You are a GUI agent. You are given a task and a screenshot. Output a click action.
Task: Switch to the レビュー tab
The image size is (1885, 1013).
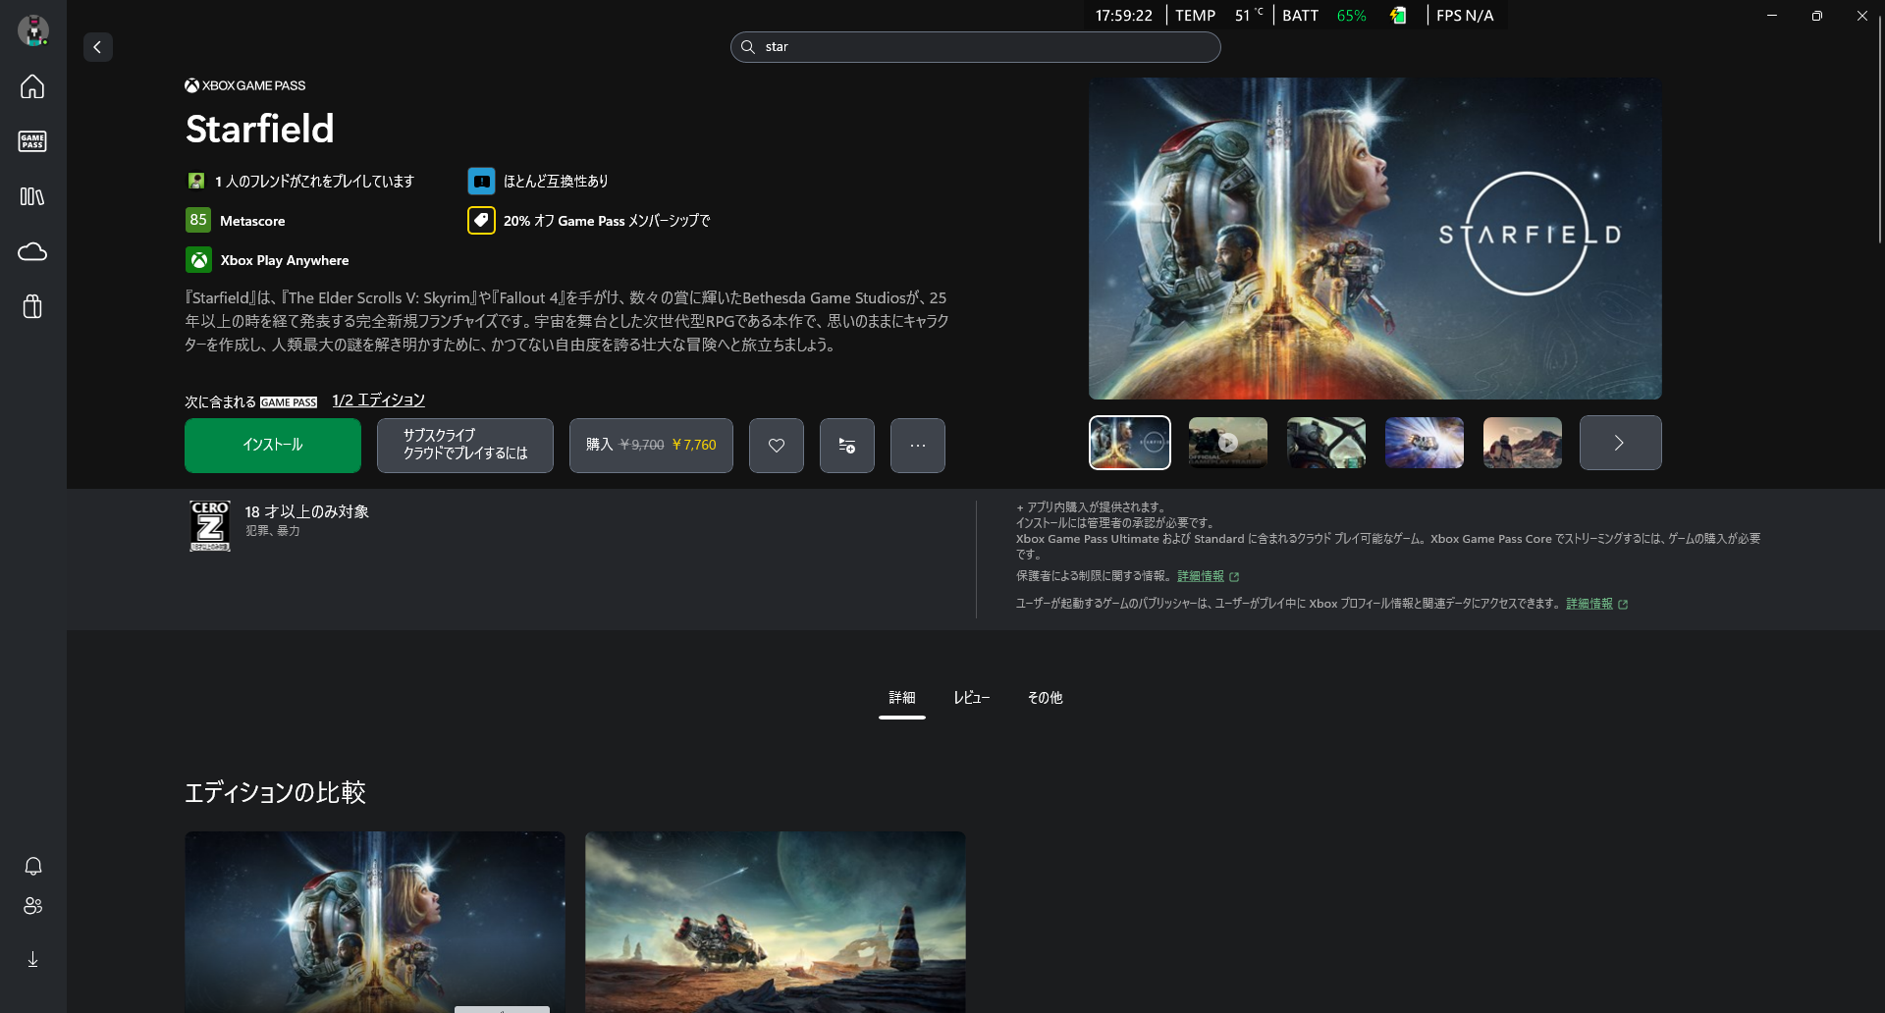972,698
